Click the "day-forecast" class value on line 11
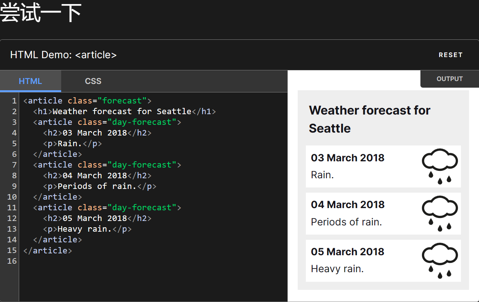479x302 pixels. click(141, 207)
